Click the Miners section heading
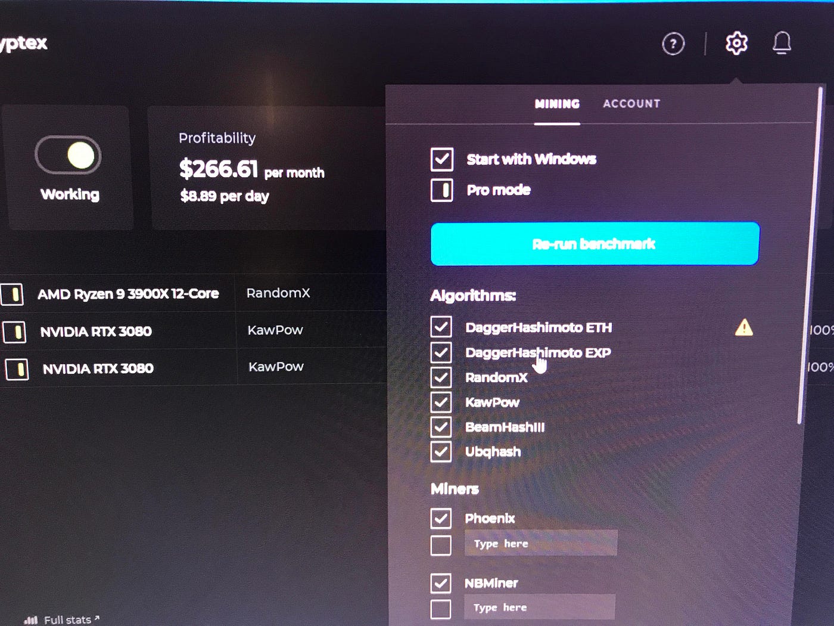This screenshot has height=626, width=834. point(455,489)
